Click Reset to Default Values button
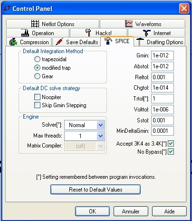 (96, 189)
